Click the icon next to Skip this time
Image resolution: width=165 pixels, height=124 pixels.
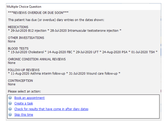pos(10,115)
